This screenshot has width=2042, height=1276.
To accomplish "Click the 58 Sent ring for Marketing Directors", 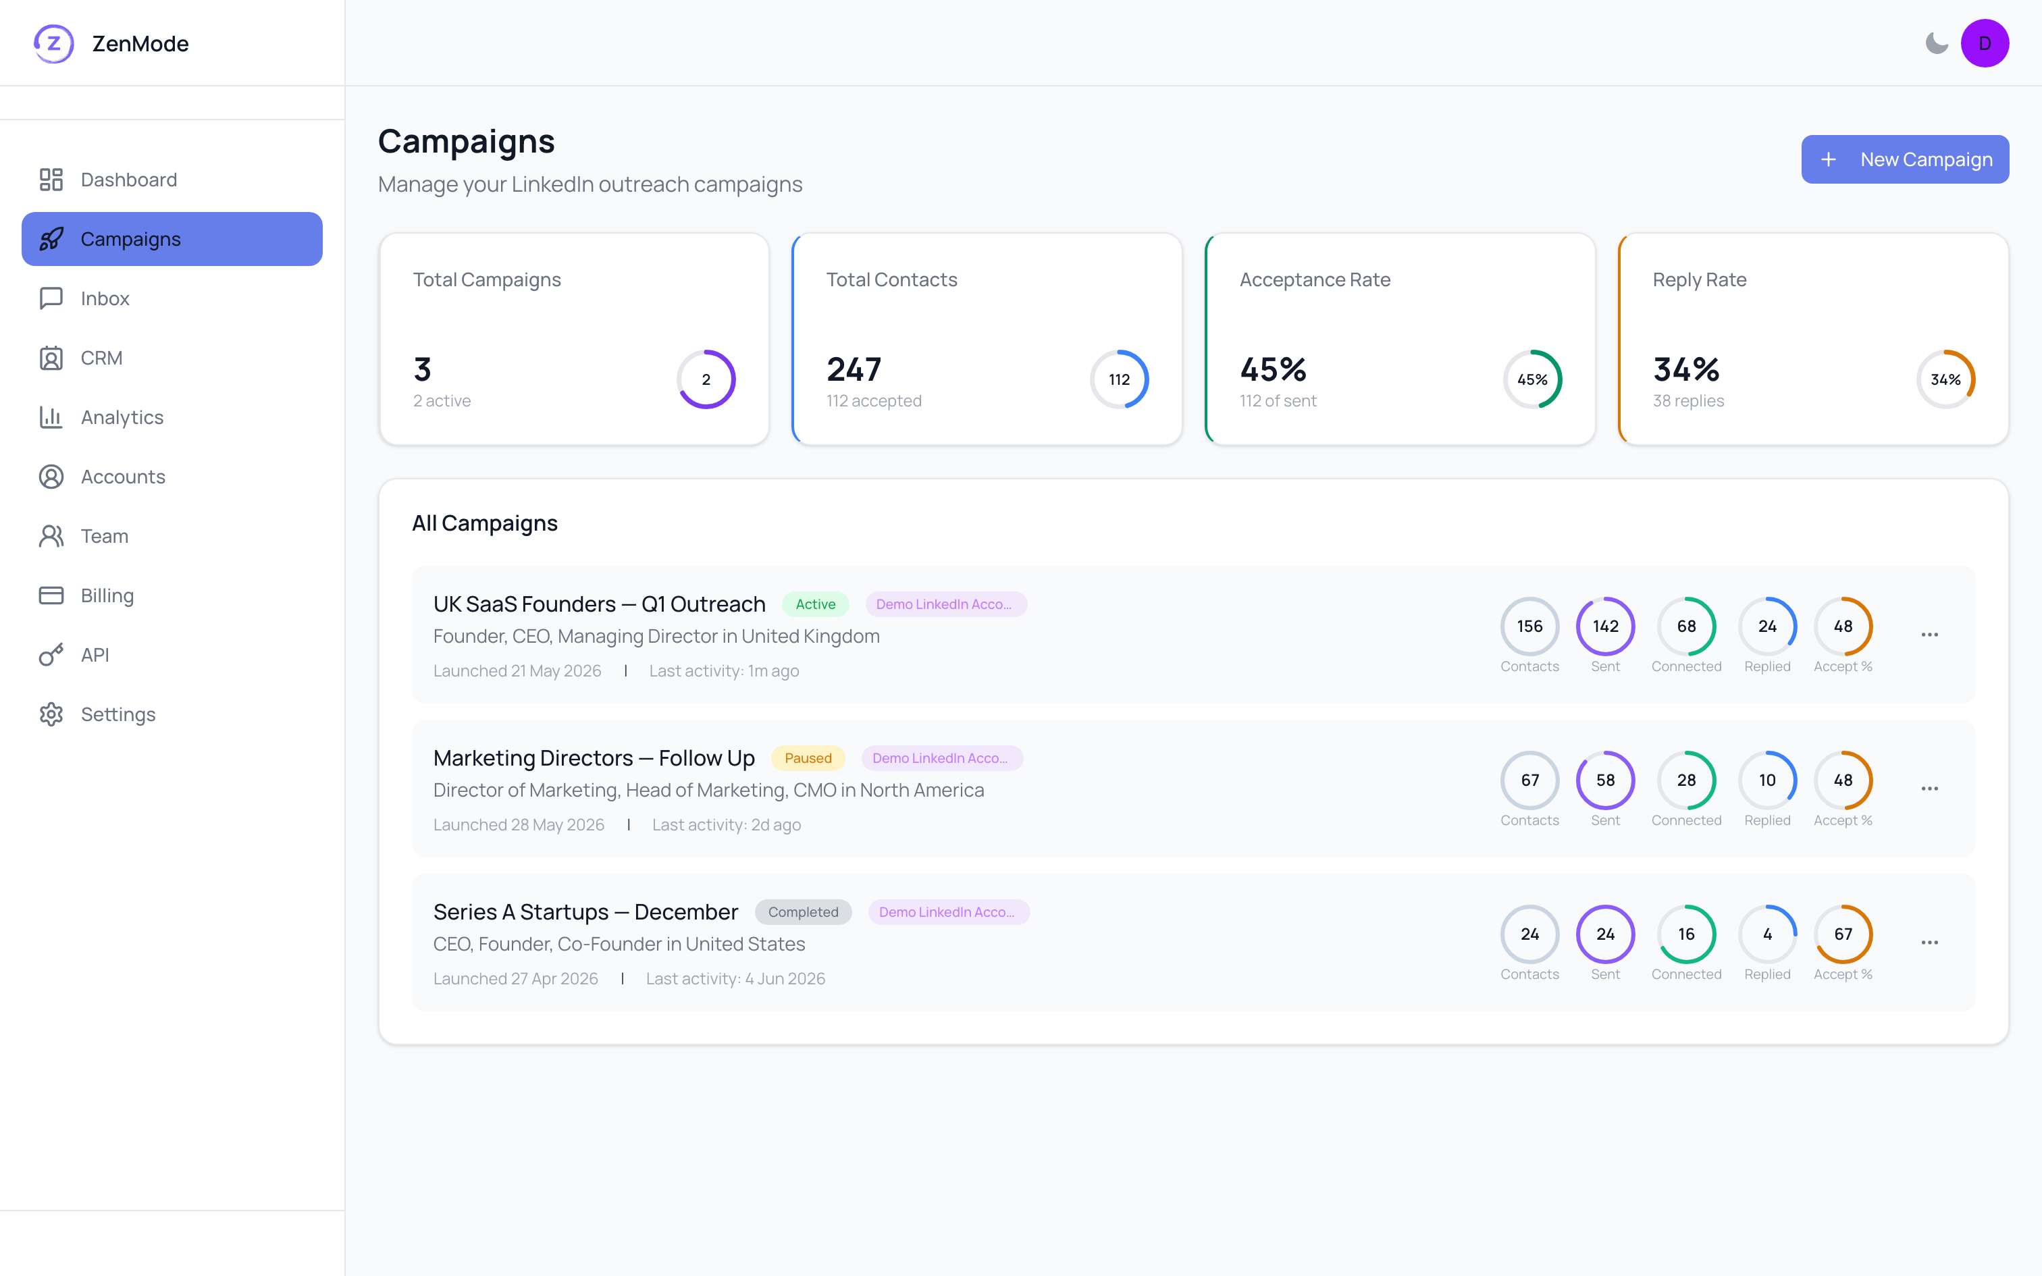I will [x=1605, y=780].
